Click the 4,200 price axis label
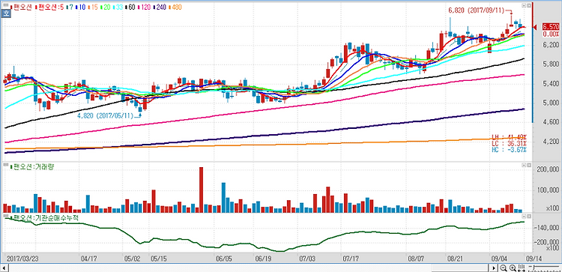 [552, 142]
